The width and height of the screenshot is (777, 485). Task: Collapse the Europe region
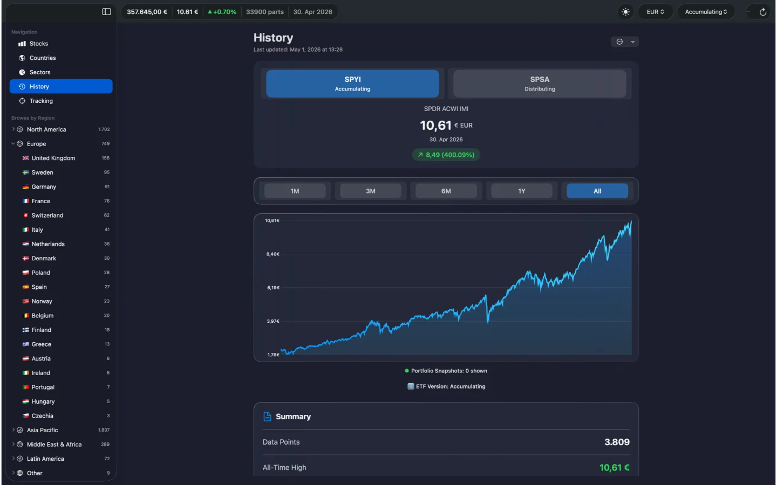[x=13, y=144]
